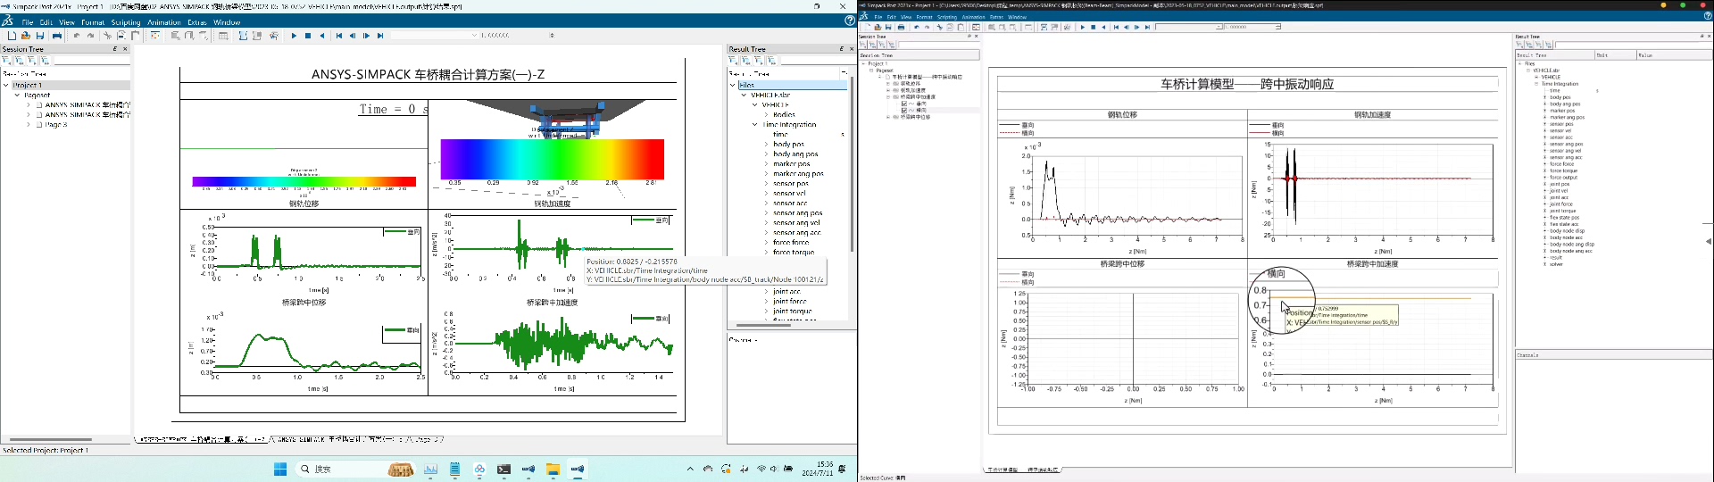1714x482 pixels.
Task: Expand Page 3 node in Session Tree
Action: pos(29,125)
